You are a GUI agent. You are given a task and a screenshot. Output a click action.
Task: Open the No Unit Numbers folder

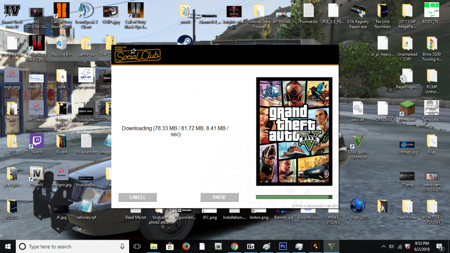point(382,16)
